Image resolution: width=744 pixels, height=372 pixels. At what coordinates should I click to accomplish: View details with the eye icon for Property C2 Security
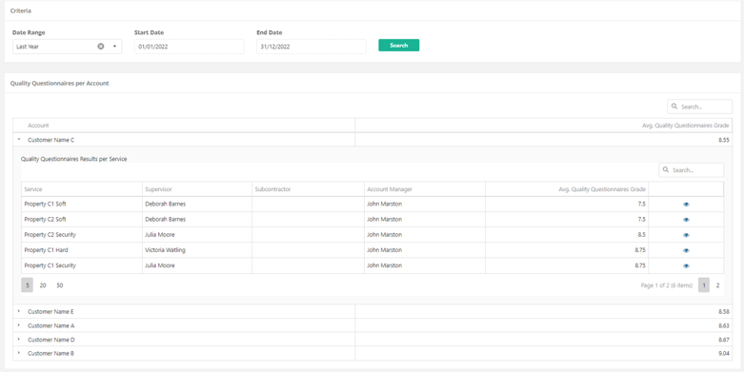point(686,235)
